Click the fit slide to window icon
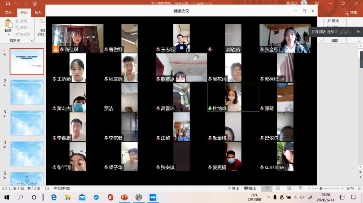 (359, 188)
